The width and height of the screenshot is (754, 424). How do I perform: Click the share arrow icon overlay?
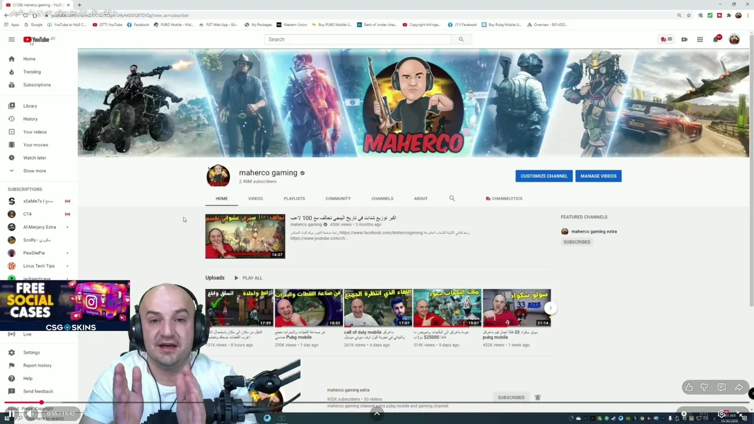pos(739,387)
